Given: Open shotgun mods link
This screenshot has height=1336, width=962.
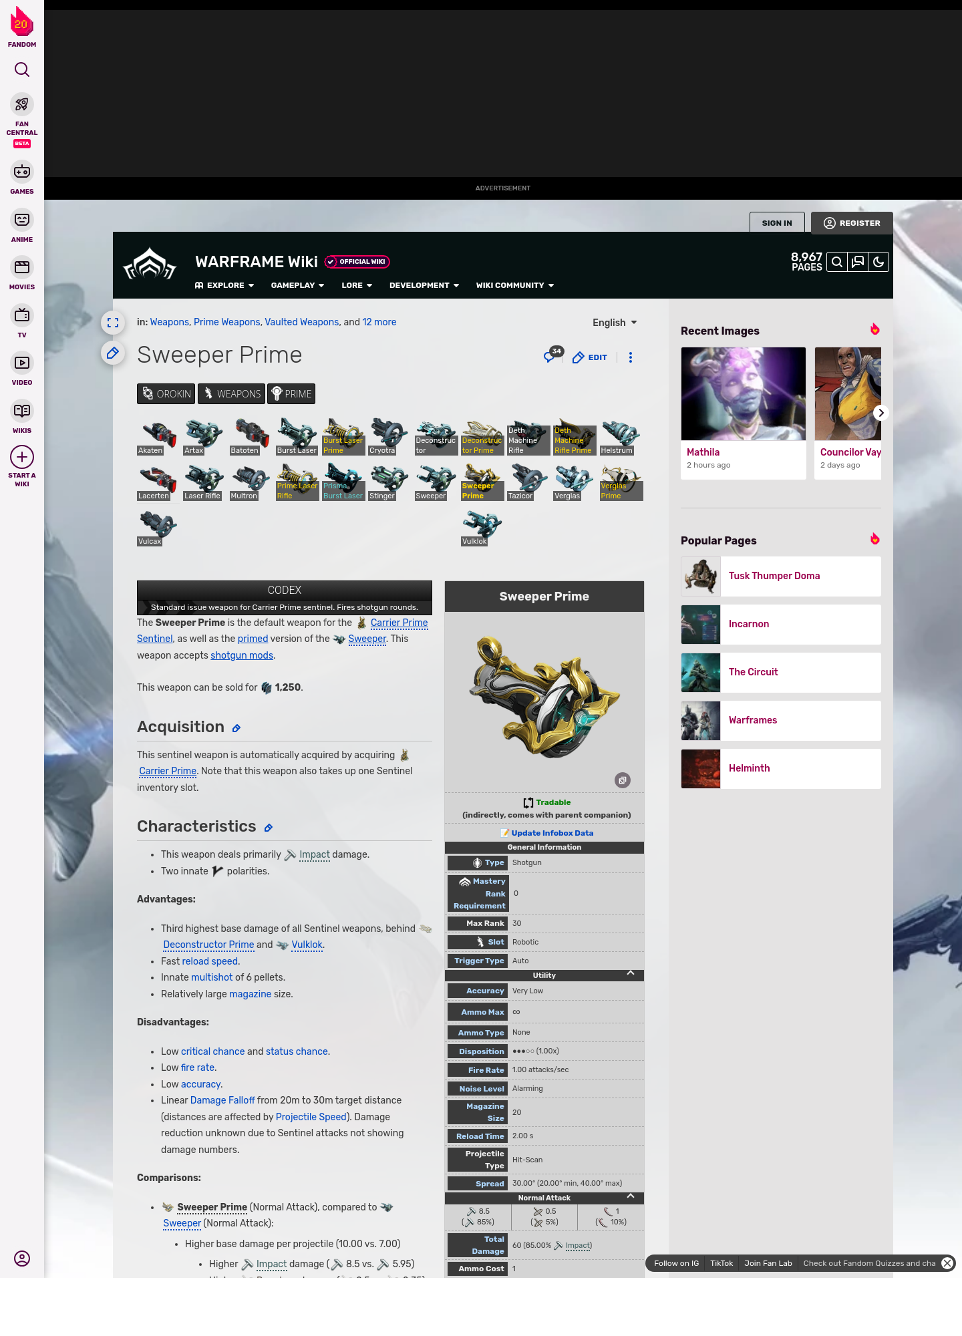Looking at the screenshot, I should [242, 655].
